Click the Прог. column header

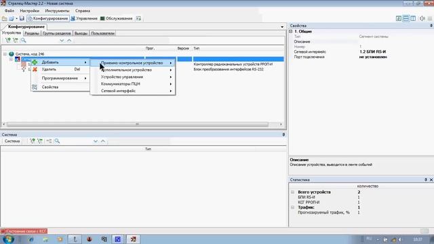pyautogui.click(x=150, y=48)
